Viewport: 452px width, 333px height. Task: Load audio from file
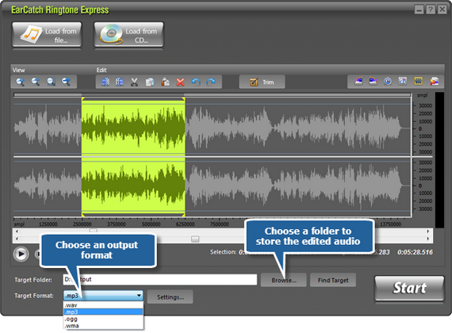click(47, 35)
